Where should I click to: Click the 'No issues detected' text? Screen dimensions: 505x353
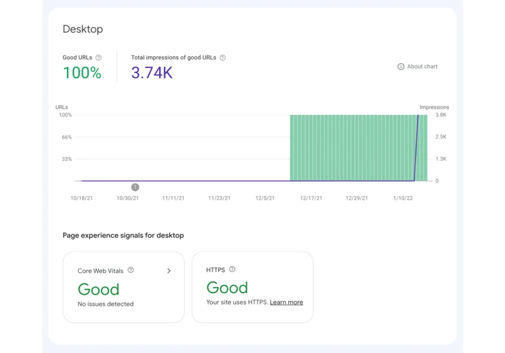tap(105, 304)
